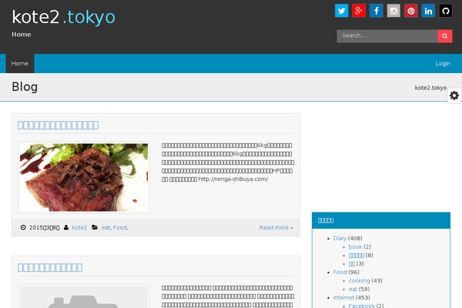The width and height of the screenshot is (462, 308).
Task: Click the red search magnifier button
Action: [x=445, y=36]
